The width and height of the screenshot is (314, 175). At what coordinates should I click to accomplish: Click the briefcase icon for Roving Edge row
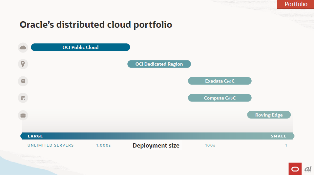point(23,115)
